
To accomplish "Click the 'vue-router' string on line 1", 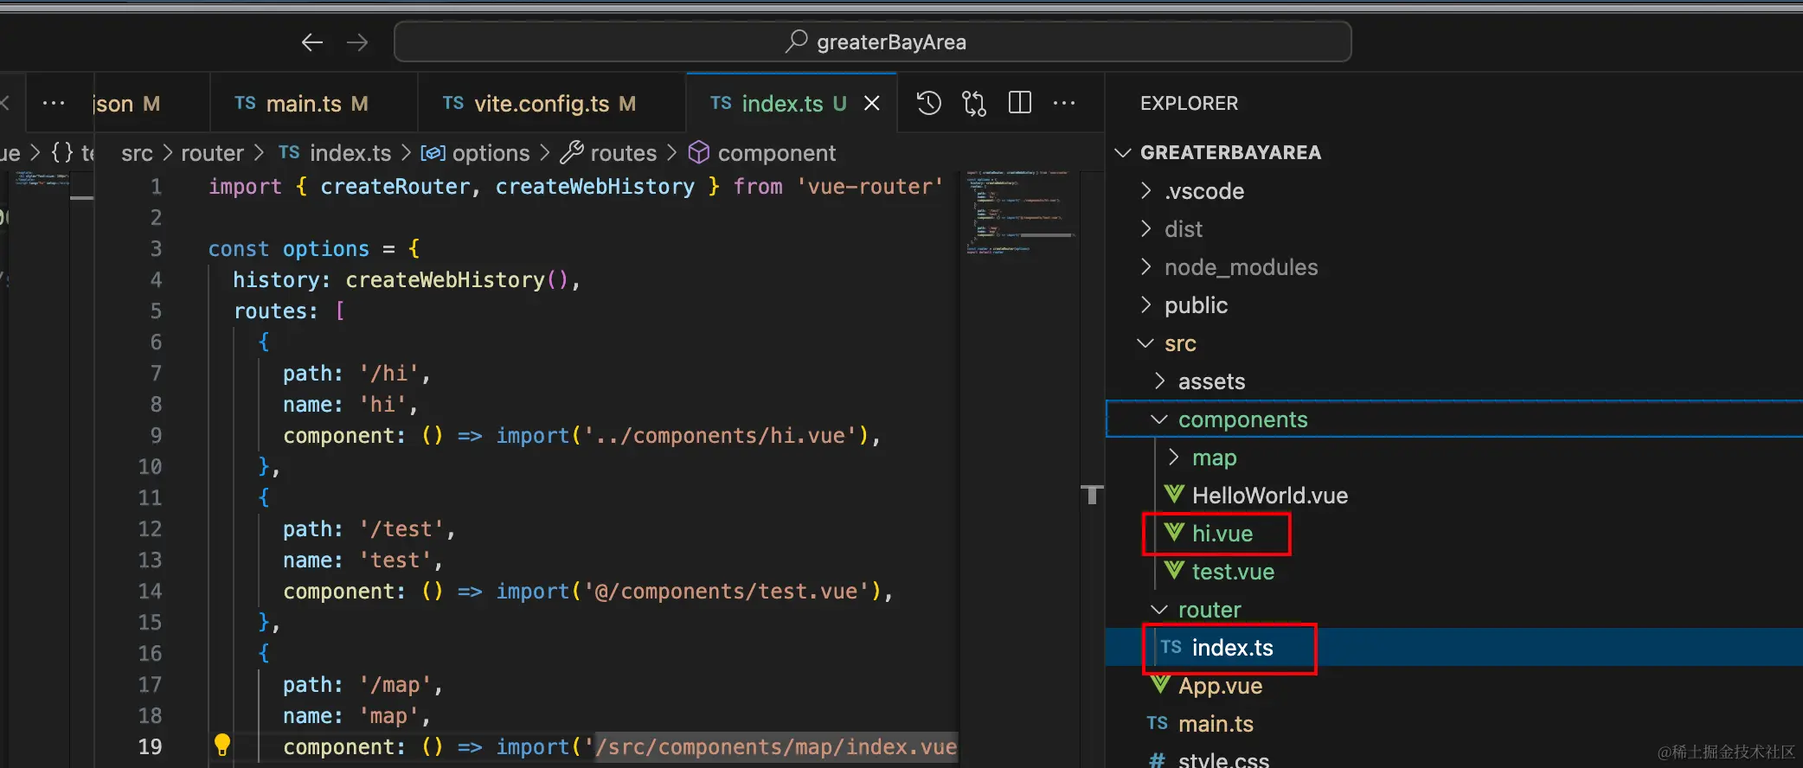I will [x=869, y=187].
